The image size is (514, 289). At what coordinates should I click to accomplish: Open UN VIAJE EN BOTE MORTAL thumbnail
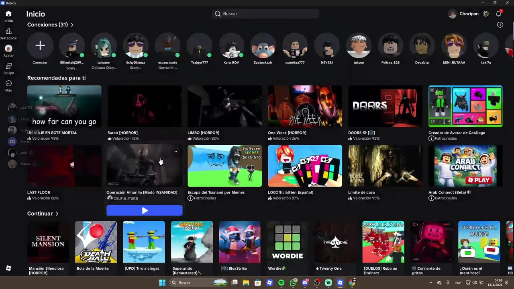coord(64,106)
